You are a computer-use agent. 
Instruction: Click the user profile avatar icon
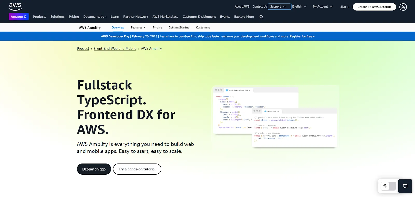coord(403,7)
